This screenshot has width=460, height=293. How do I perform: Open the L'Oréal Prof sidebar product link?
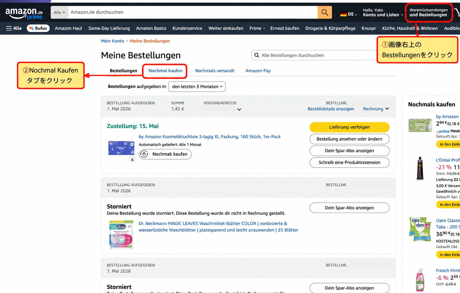pos(448,160)
